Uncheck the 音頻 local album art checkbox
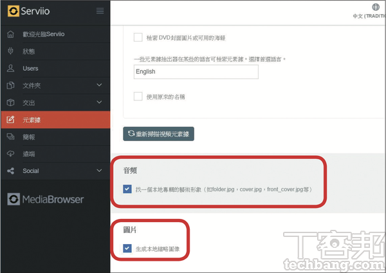Screen dimensions: 386x273 (x=128, y=189)
